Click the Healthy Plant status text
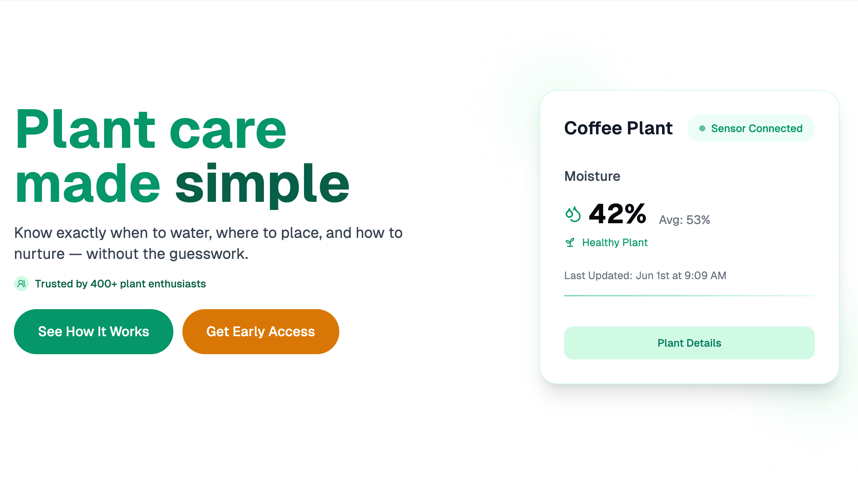The width and height of the screenshot is (858, 499). coord(615,243)
